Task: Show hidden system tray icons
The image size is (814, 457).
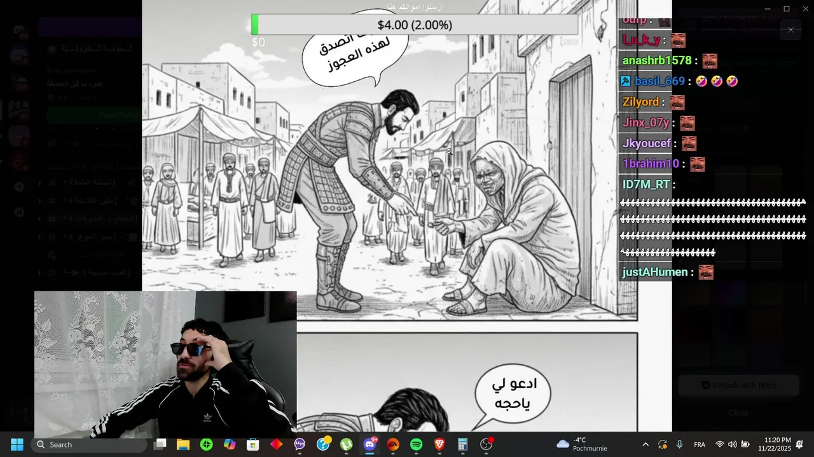Action: click(645, 444)
